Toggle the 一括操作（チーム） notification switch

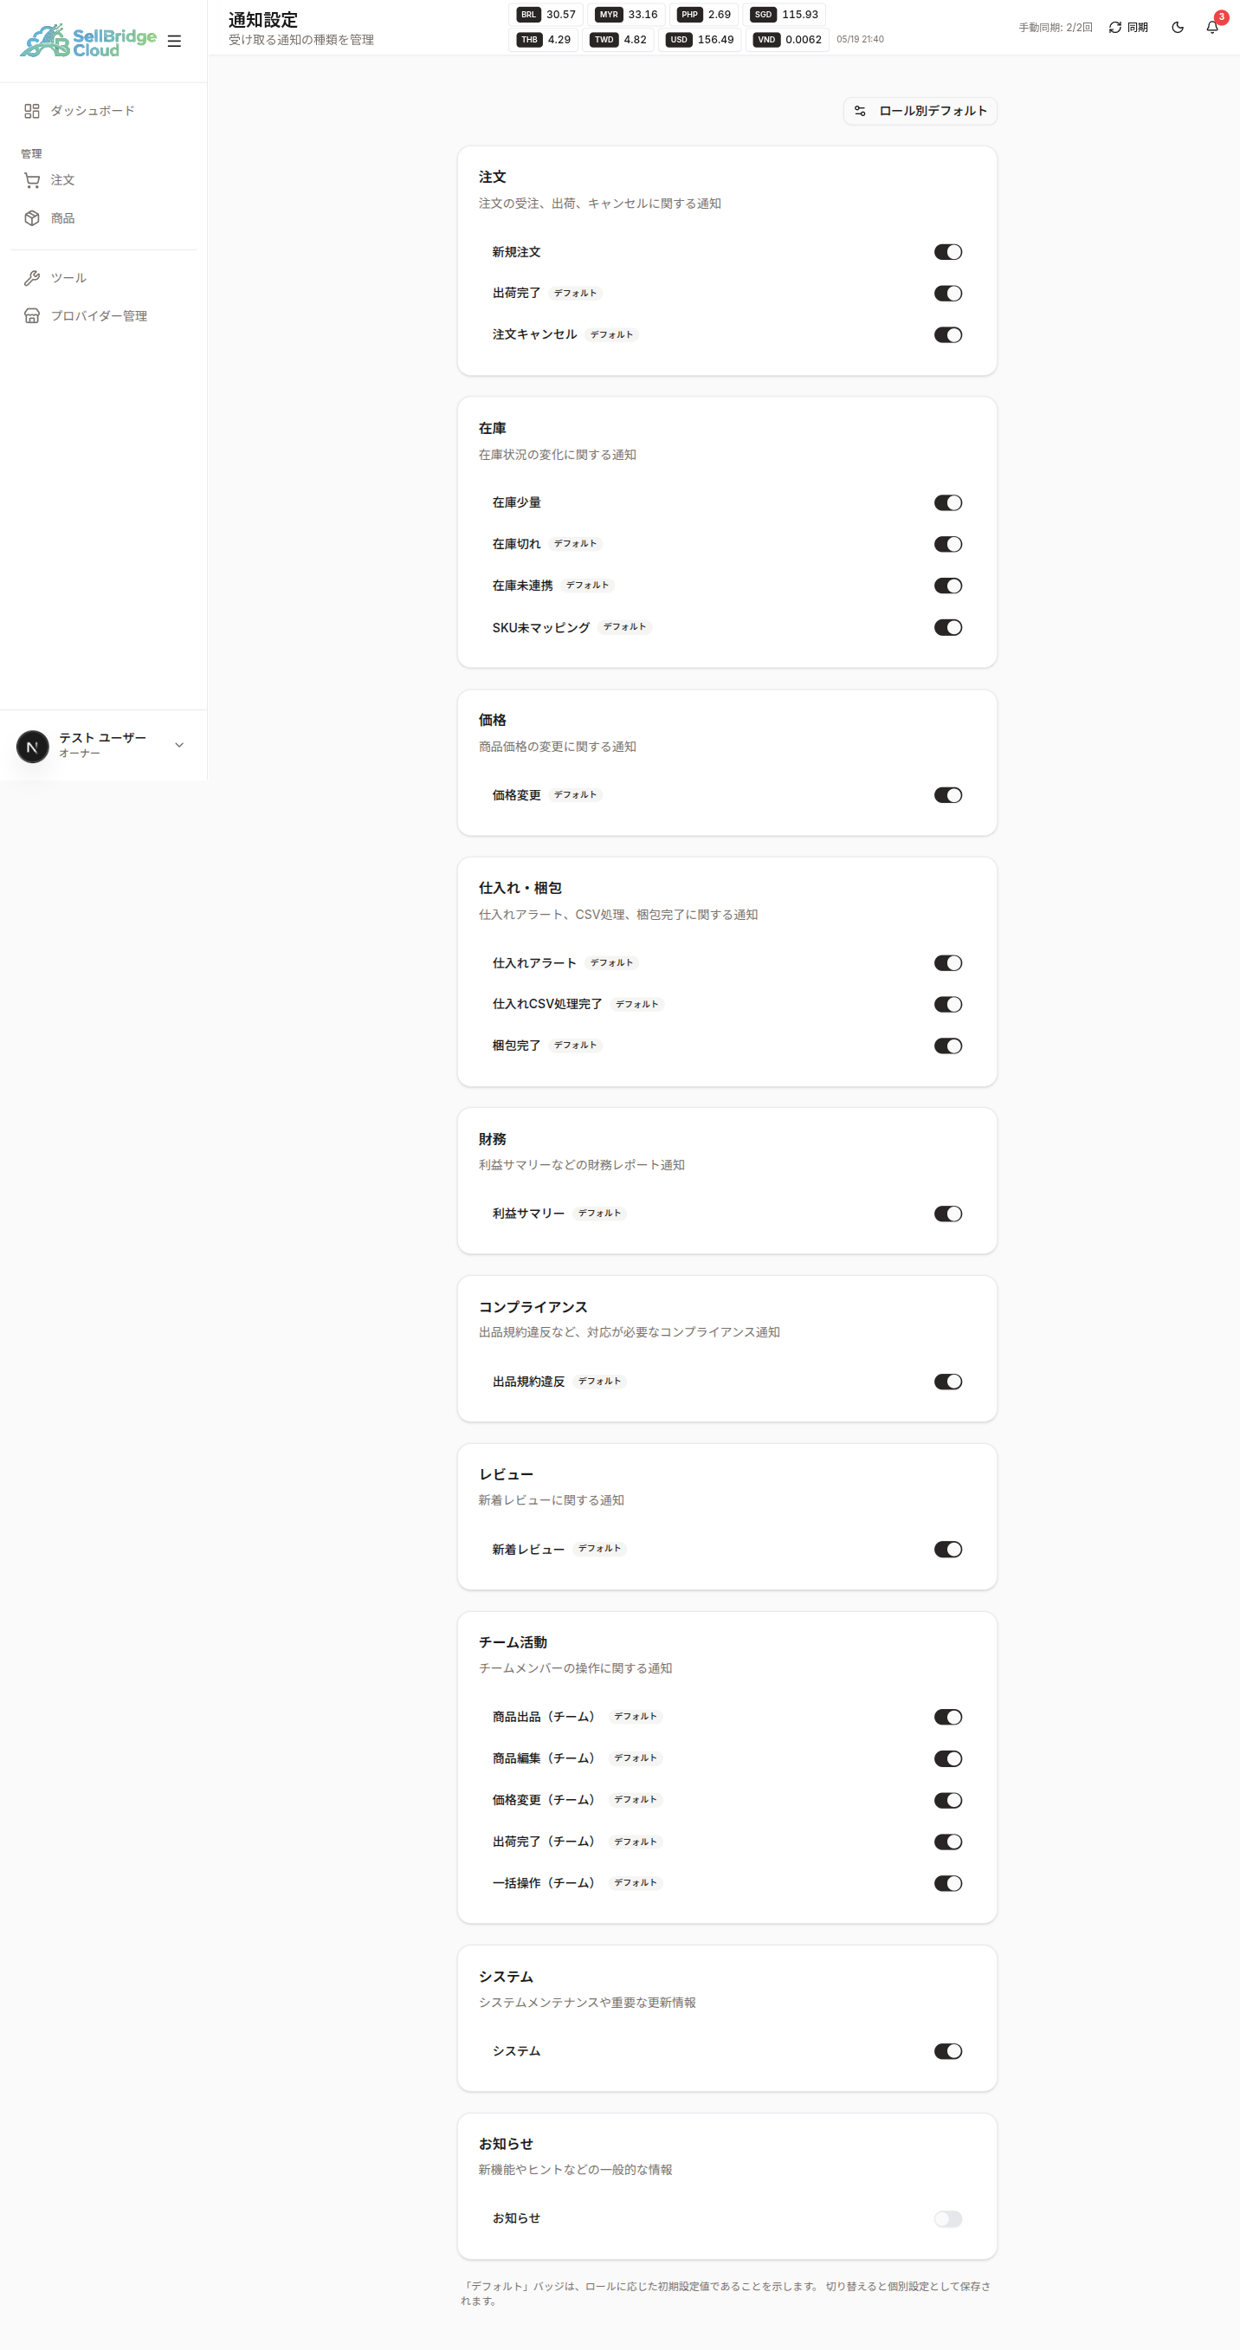[x=947, y=1883]
